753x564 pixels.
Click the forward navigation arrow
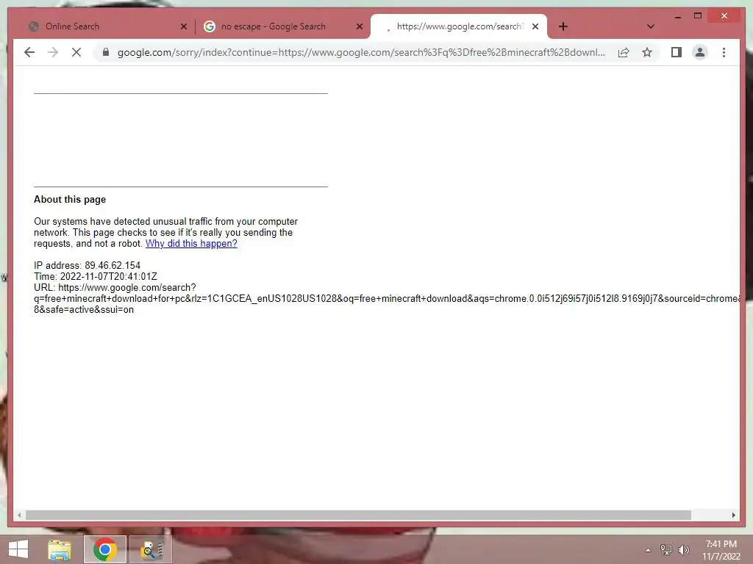point(53,52)
